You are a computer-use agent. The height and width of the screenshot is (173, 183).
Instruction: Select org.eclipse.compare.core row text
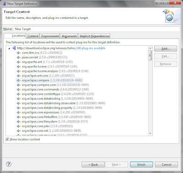(55, 85)
